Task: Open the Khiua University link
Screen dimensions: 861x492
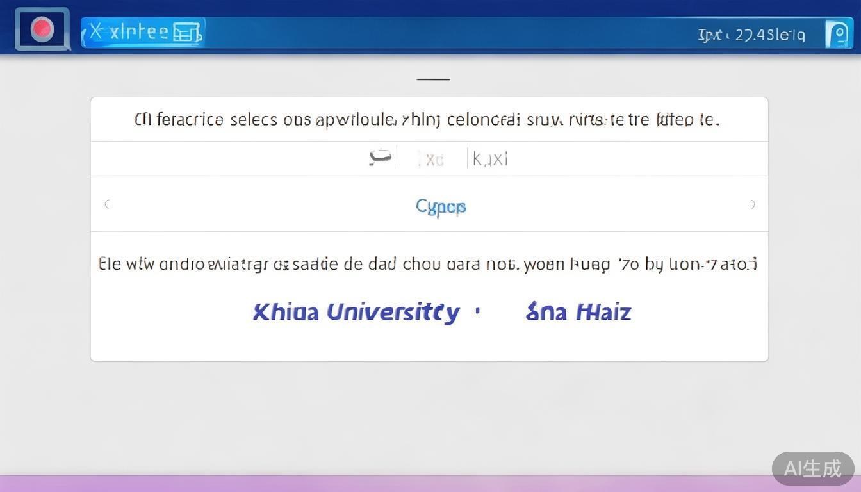Action: coord(356,312)
